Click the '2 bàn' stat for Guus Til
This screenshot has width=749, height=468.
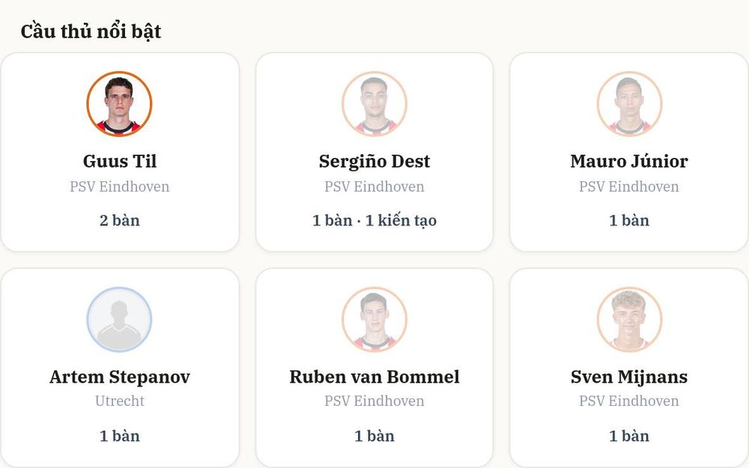[119, 220]
